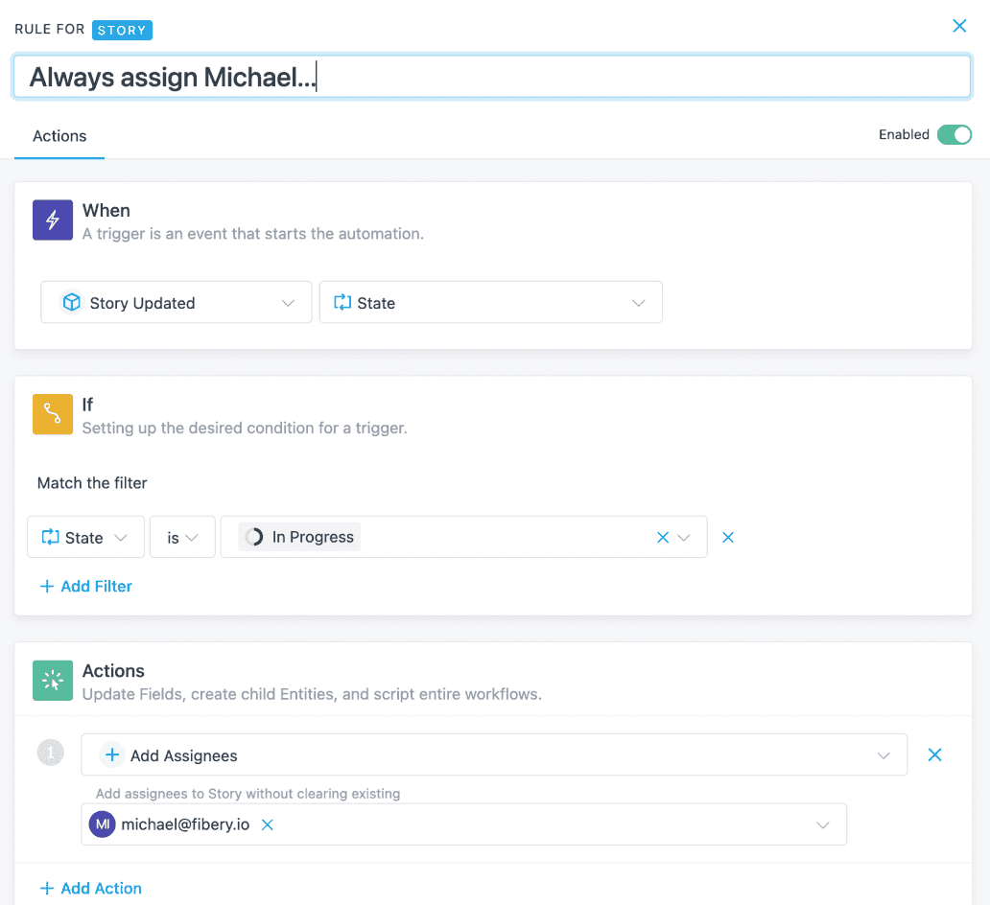Click the green Actions section icon
Viewport: 990px width, 905px height.
click(x=51, y=680)
